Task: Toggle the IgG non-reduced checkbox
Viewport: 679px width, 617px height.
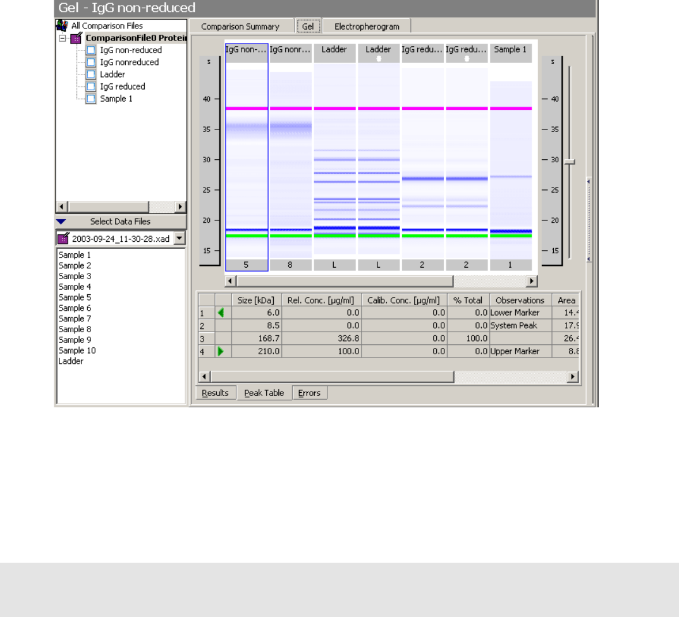Action: coord(91,50)
